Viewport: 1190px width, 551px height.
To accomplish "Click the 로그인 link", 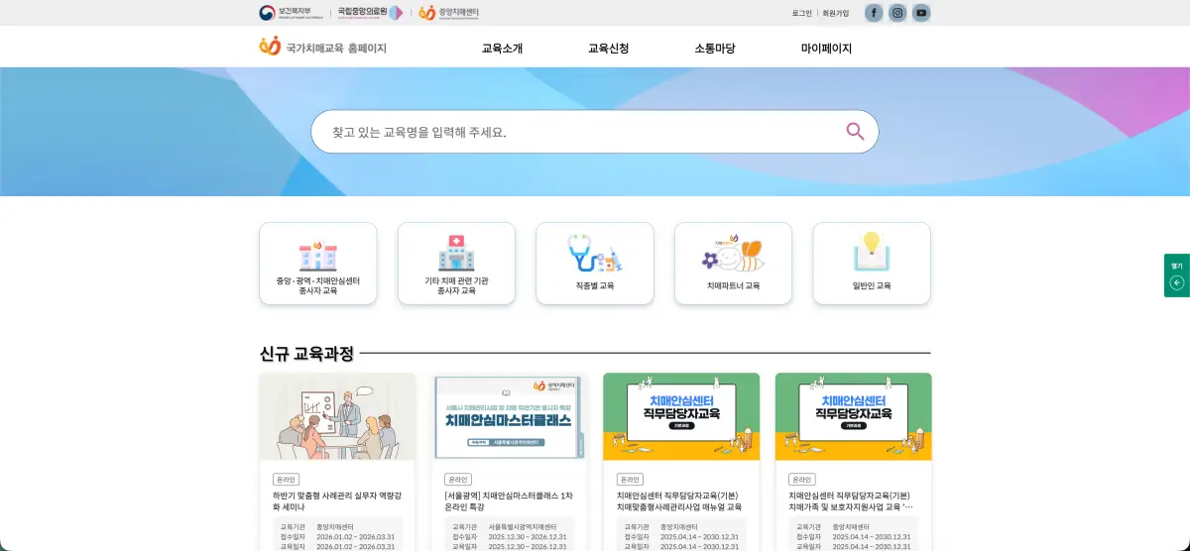I will (802, 13).
